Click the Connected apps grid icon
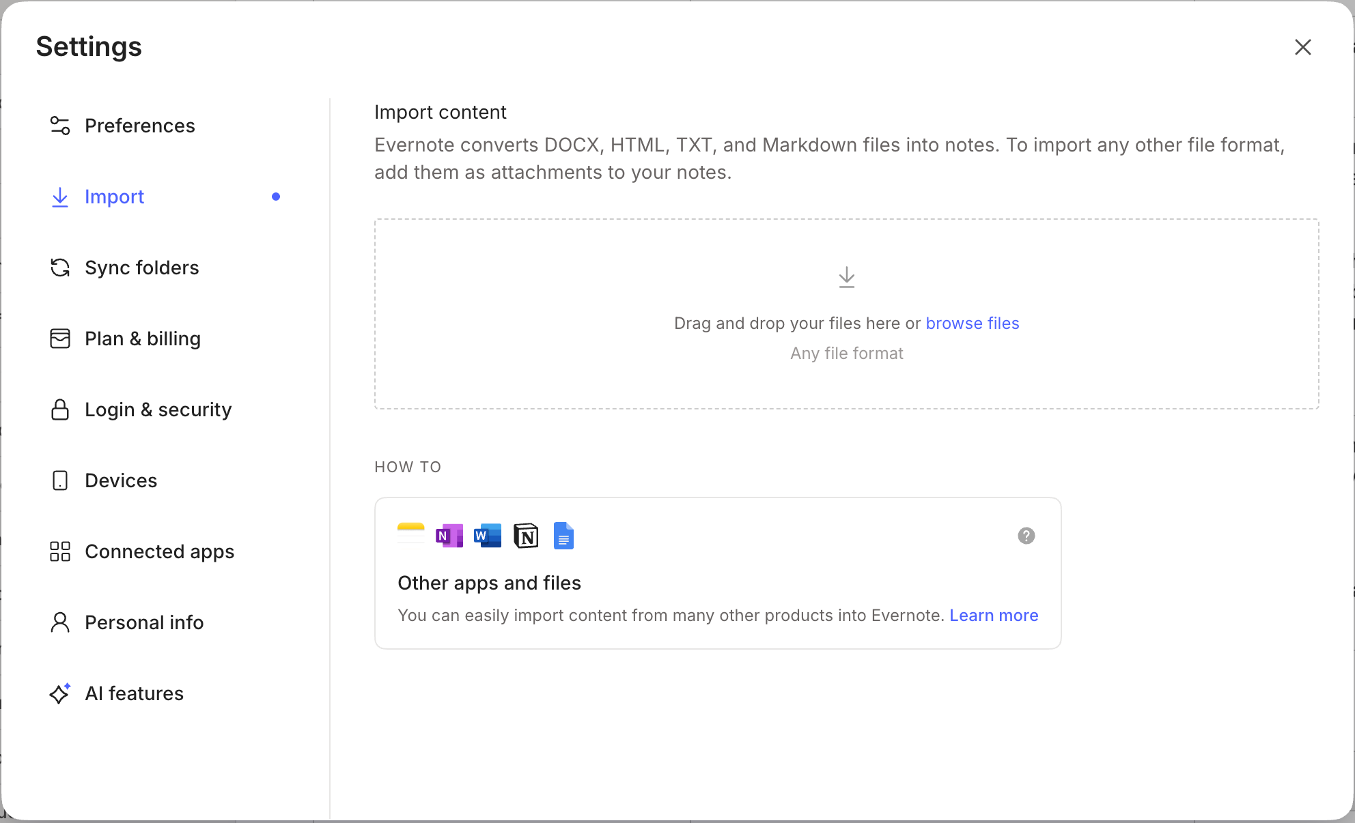This screenshot has height=823, width=1355. [60, 551]
